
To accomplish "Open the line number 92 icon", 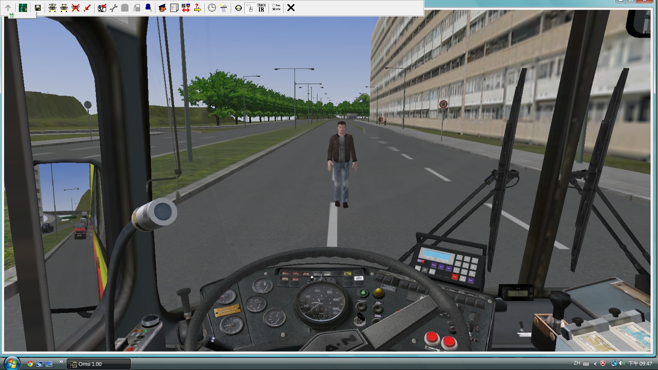I will click(x=102, y=8).
